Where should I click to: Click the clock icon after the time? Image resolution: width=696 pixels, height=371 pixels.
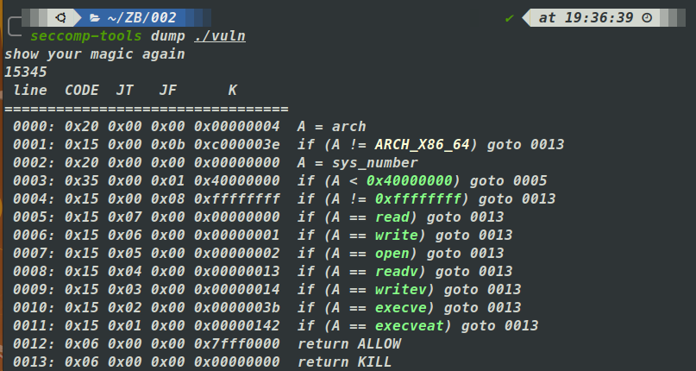coord(647,17)
